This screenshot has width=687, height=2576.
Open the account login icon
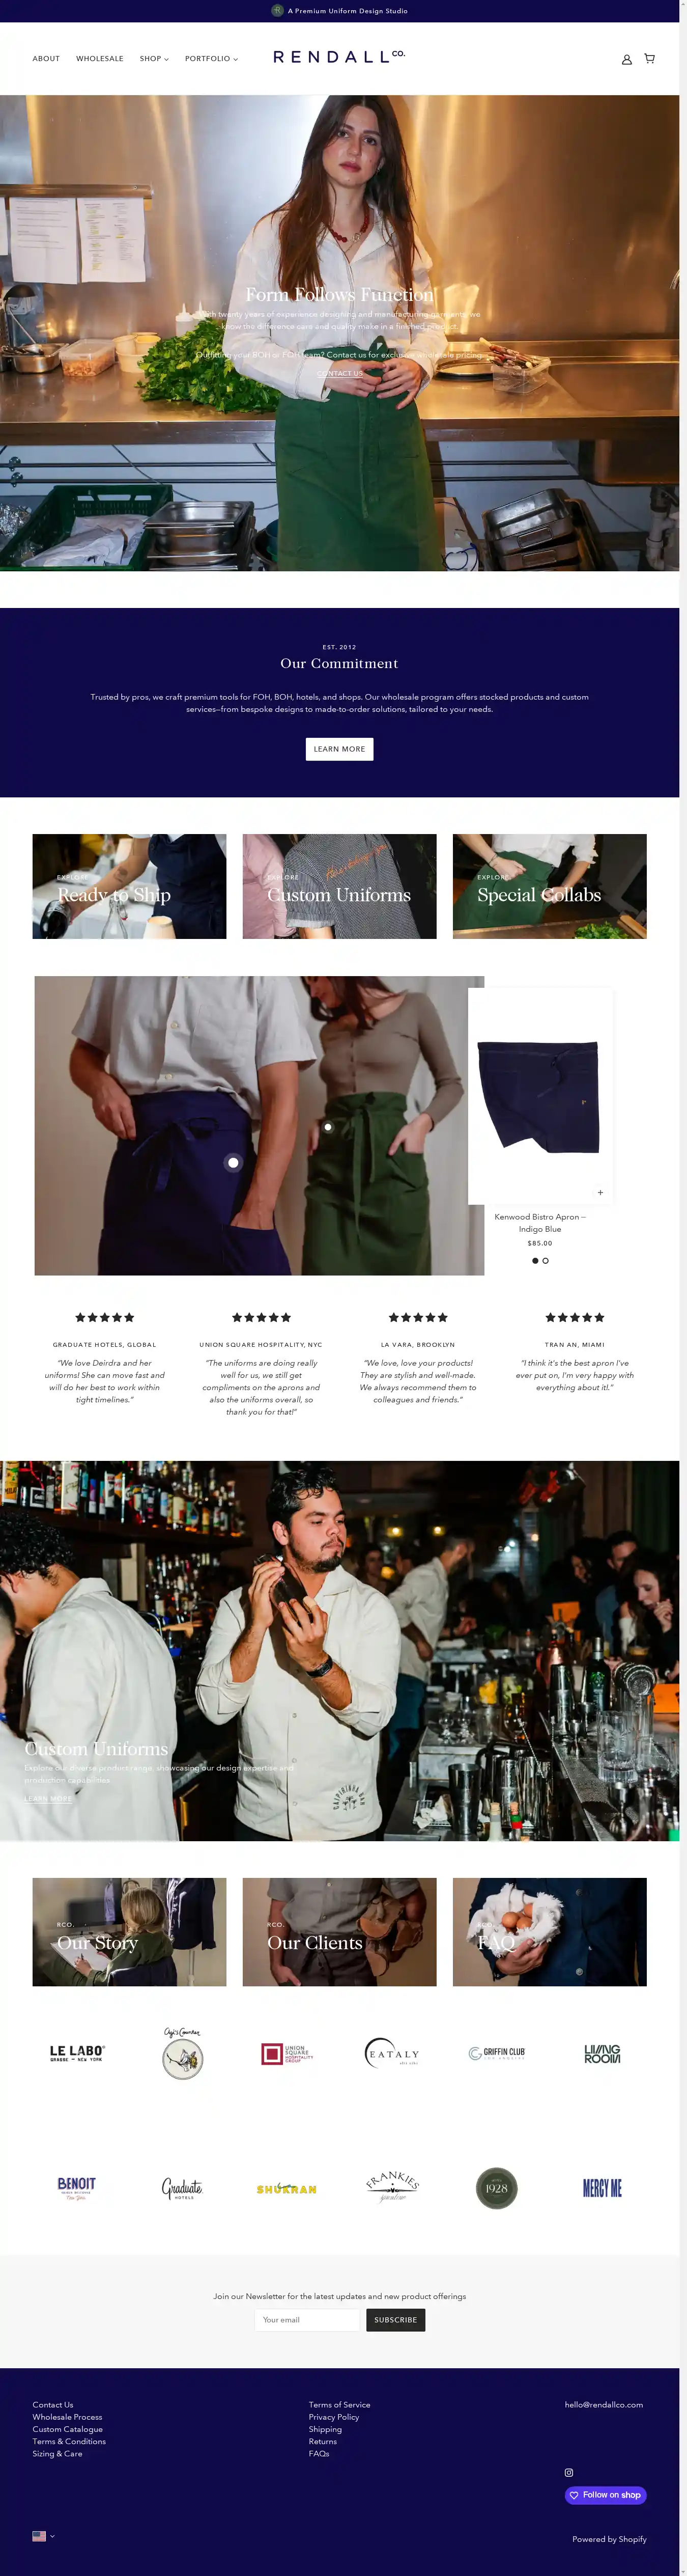(627, 59)
